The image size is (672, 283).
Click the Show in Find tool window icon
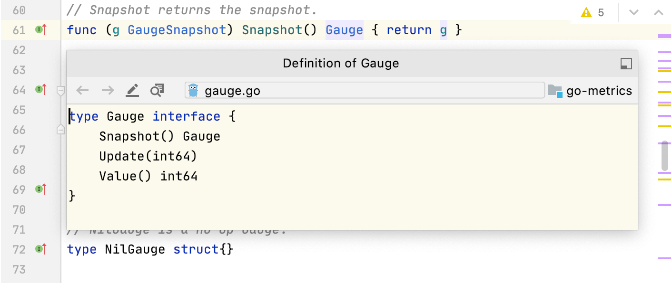click(x=157, y=90)
